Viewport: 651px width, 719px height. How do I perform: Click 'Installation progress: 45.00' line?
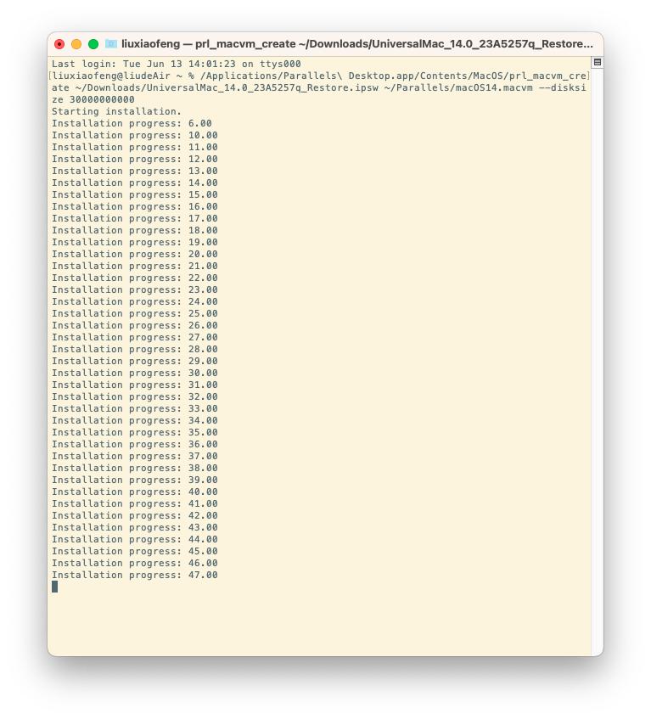pos(134,551)
